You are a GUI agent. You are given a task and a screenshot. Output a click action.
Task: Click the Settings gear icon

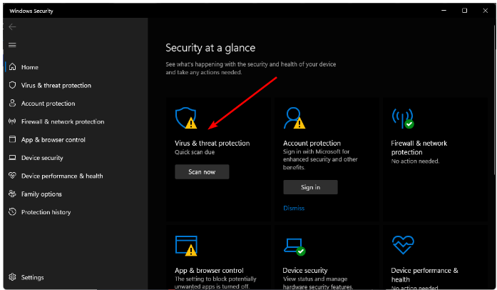pos(12,277)
